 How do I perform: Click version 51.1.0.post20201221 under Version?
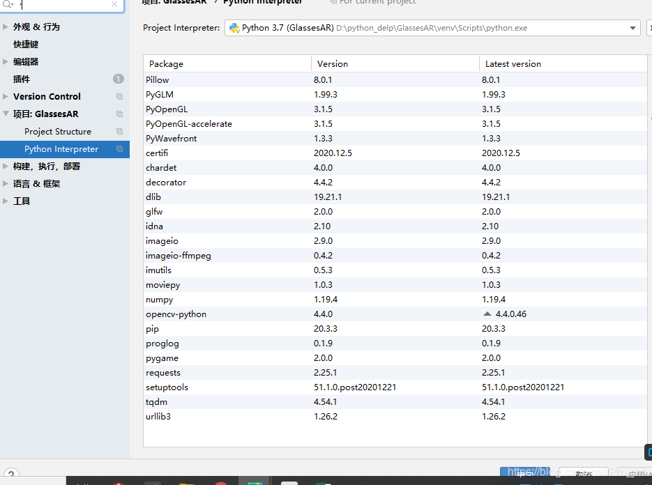[355, 387]
